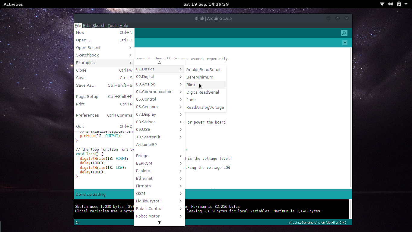Viewport: 412px width, 232px height.
Task: Expand the Robot Control library examples
Action: tap(159, 209)
